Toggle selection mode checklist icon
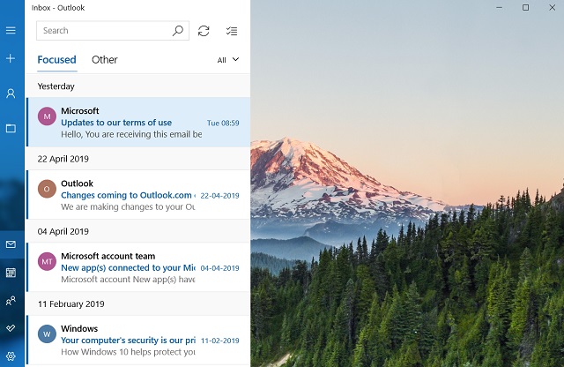Image resolution: width=564 pixels, height=367 pixels. [232, 31]
